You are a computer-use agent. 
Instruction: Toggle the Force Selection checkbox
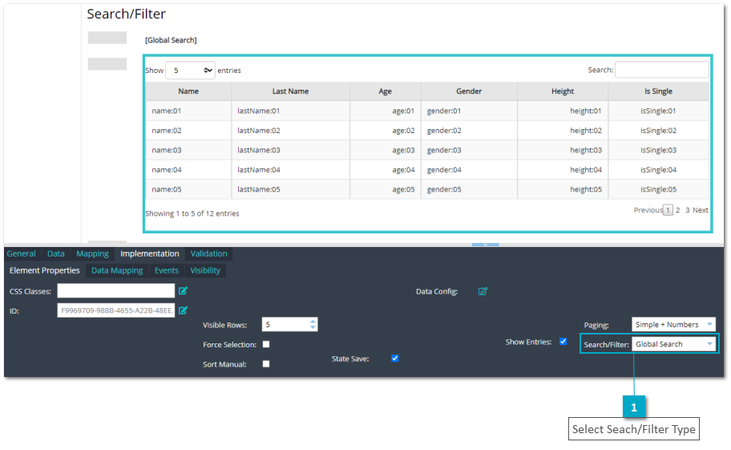266,345
